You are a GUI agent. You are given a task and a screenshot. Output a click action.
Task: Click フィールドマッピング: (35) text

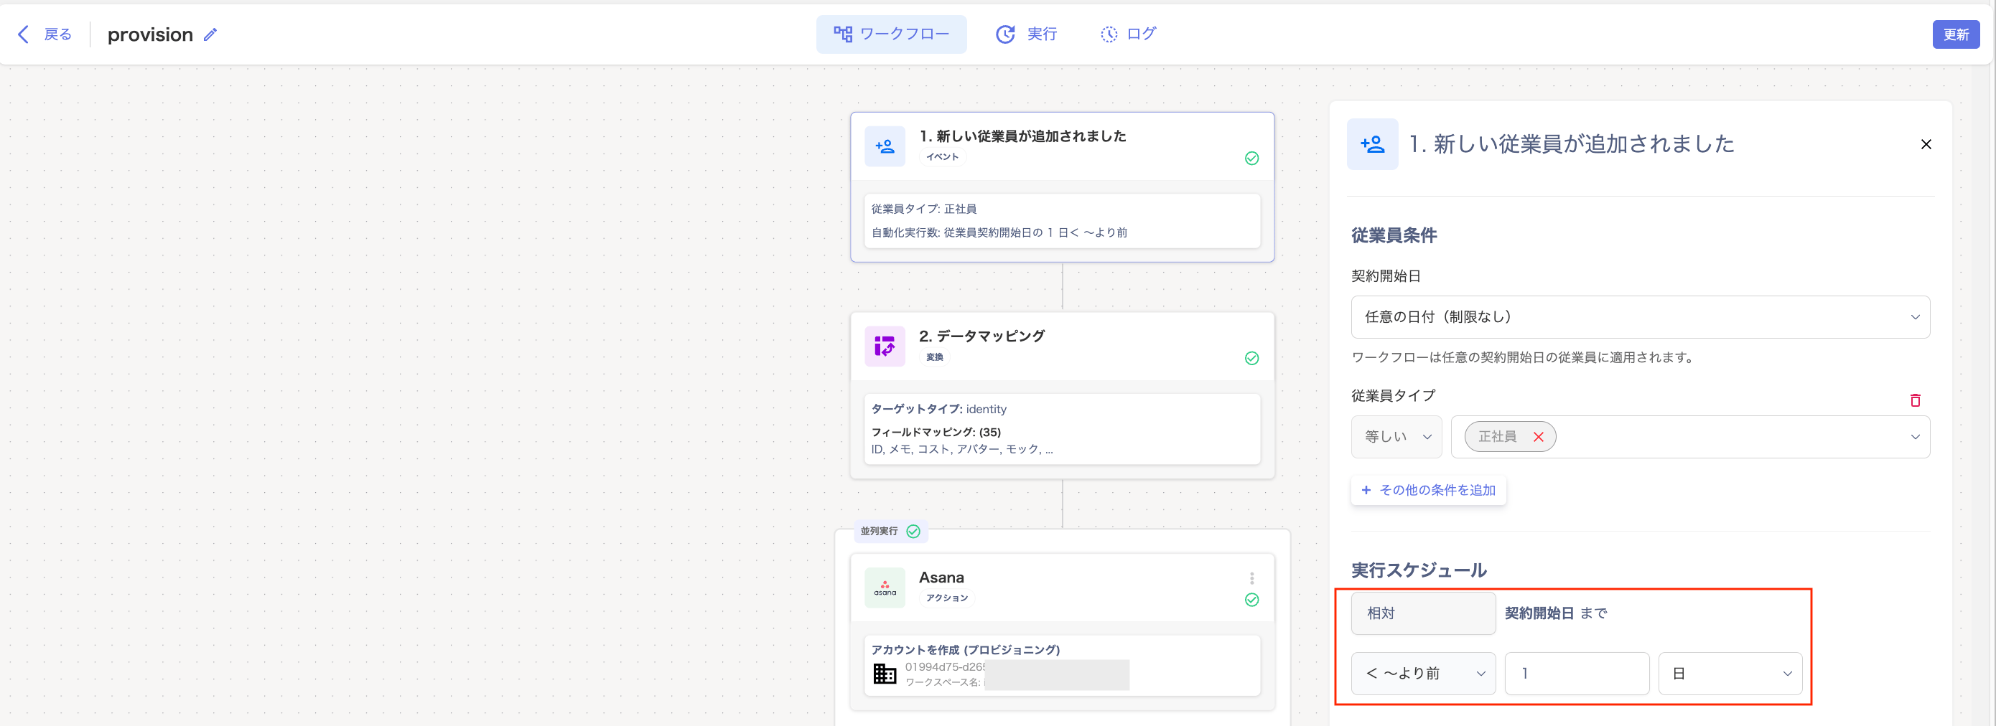click(936, 432)
